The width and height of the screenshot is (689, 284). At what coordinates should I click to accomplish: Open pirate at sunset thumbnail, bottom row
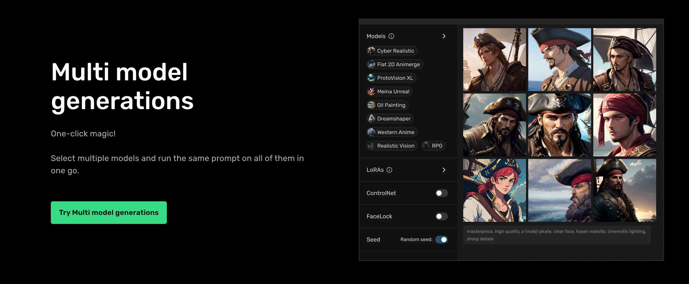(625, 190)
